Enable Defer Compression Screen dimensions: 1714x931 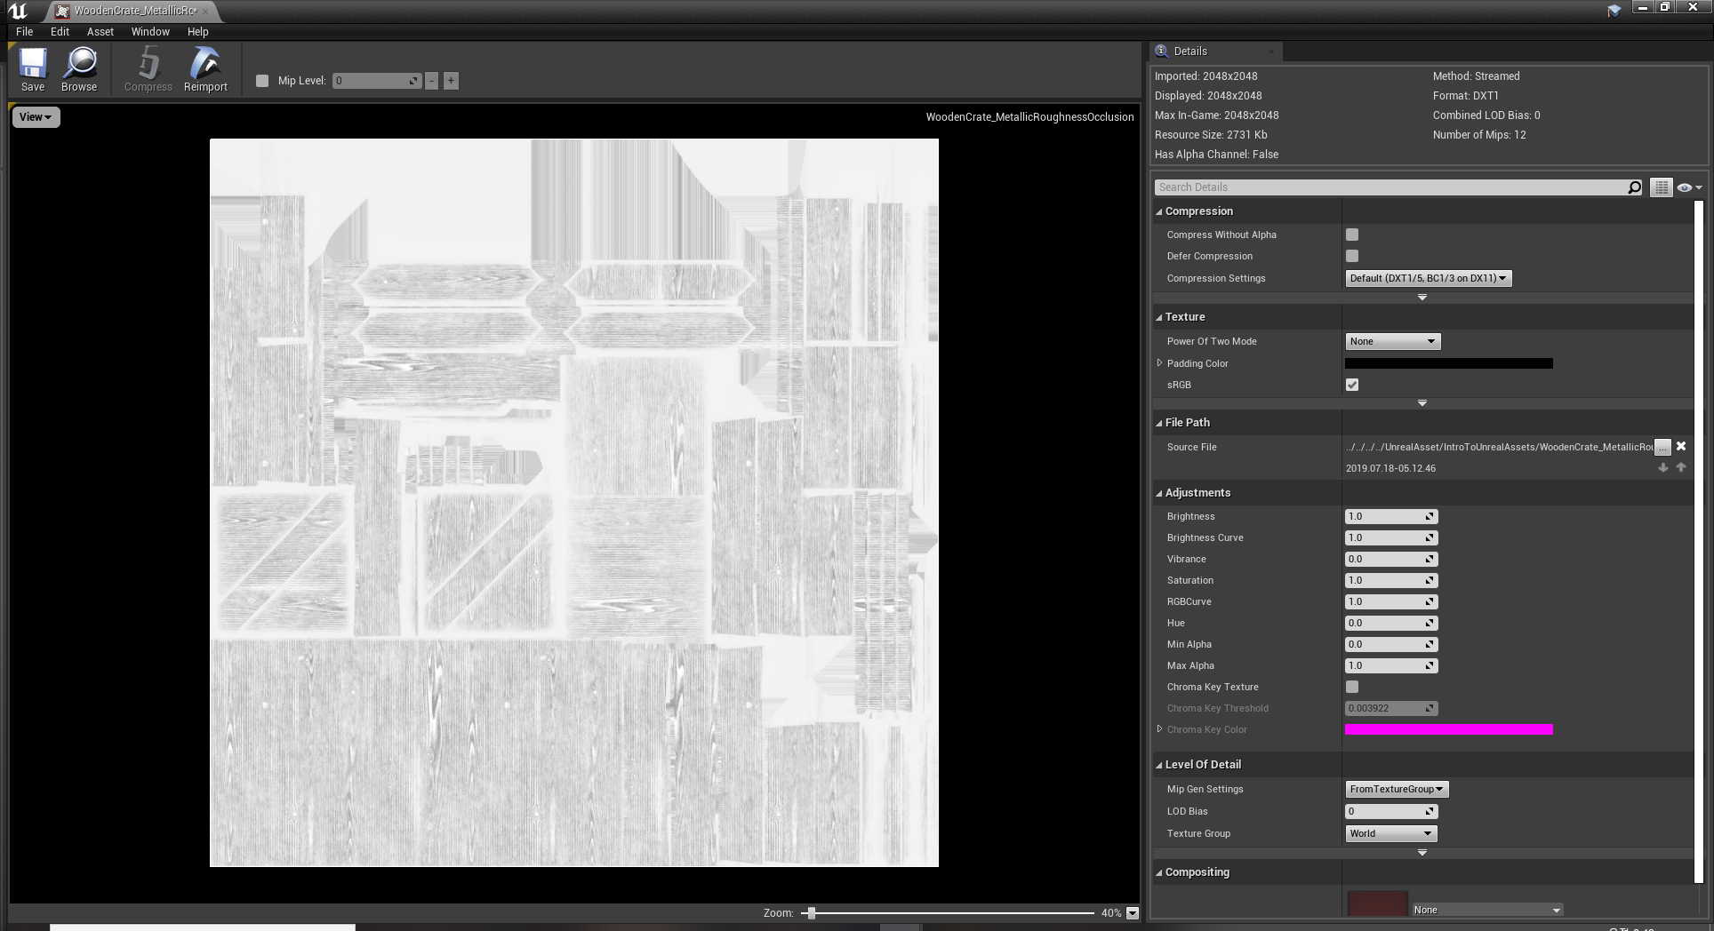(x=1352, y=256)
